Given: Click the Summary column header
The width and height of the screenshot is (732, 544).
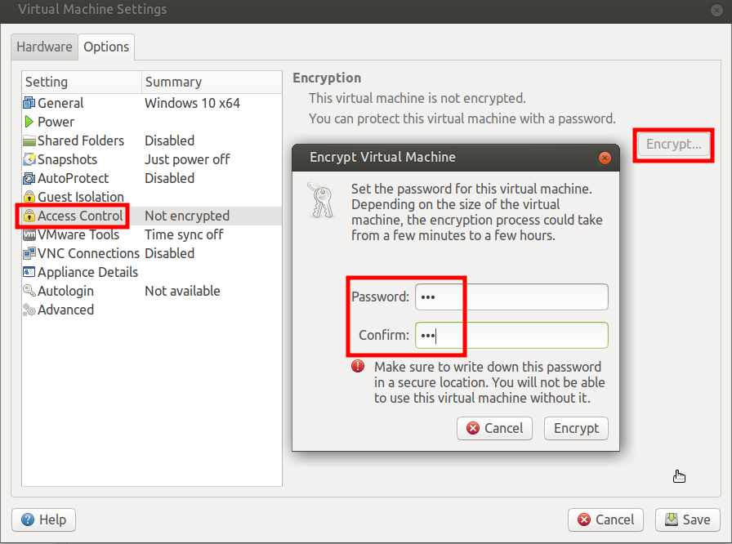Looking at the screenshot, I should pyautogui.click(x=212, y=82).
